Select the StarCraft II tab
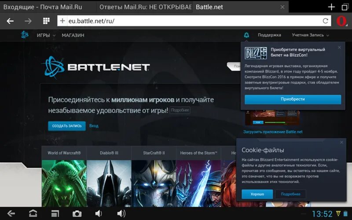Screen dimensions: 352x220 point(154,153)
